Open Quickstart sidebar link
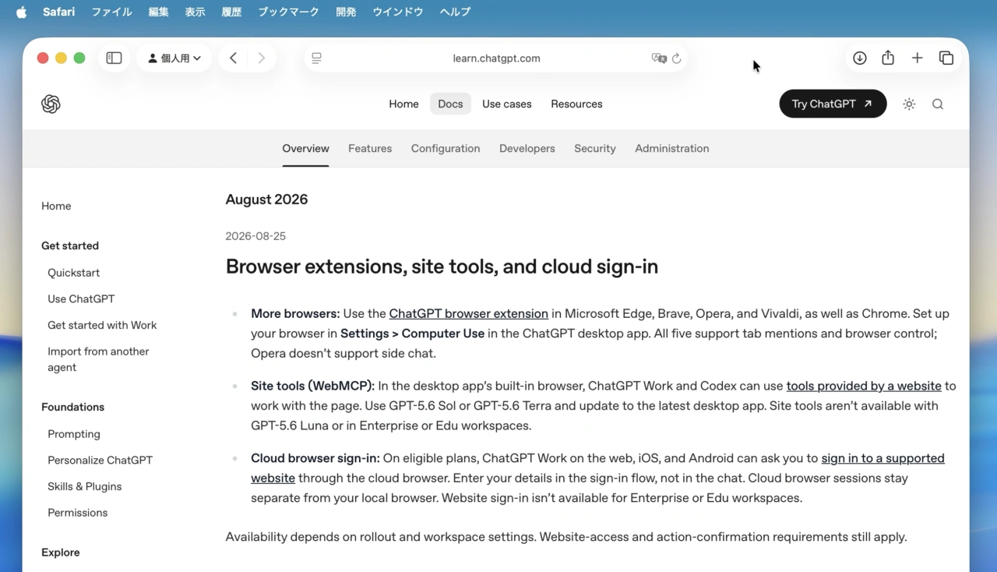Screen dimensions: 997x572 [x=73, y=273]
